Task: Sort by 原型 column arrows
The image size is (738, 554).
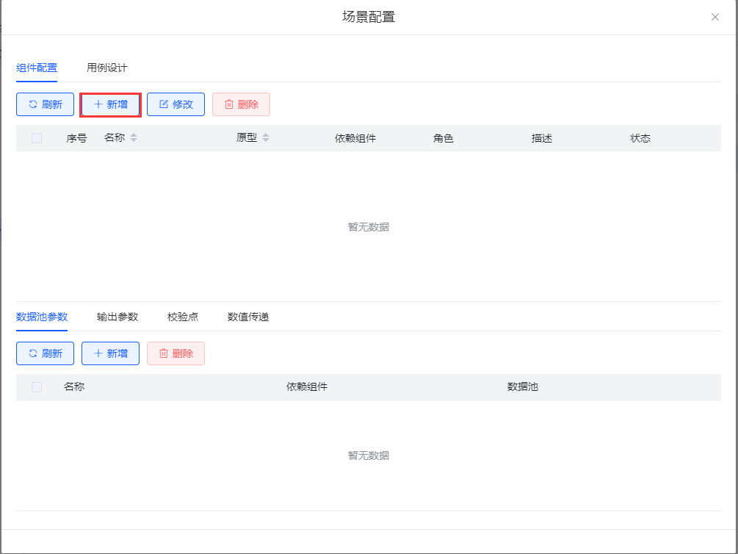Action: (x=266, y=138)
